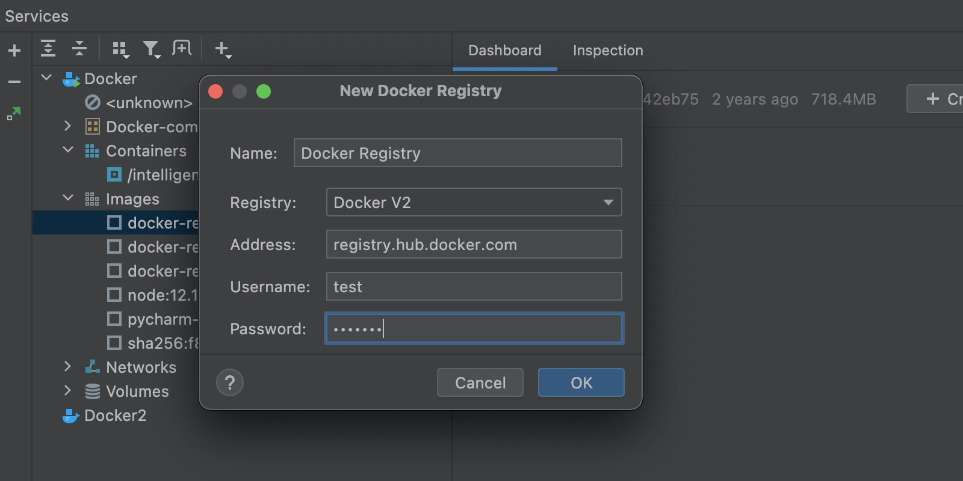Open the Group By toolbar icon
Viewport: 963px width, 481px height.
[x=121, y=49]
